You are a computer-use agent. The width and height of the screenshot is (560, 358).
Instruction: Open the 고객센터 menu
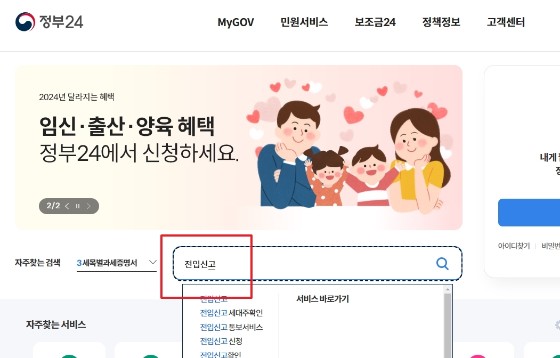click(x=506, y=22)
